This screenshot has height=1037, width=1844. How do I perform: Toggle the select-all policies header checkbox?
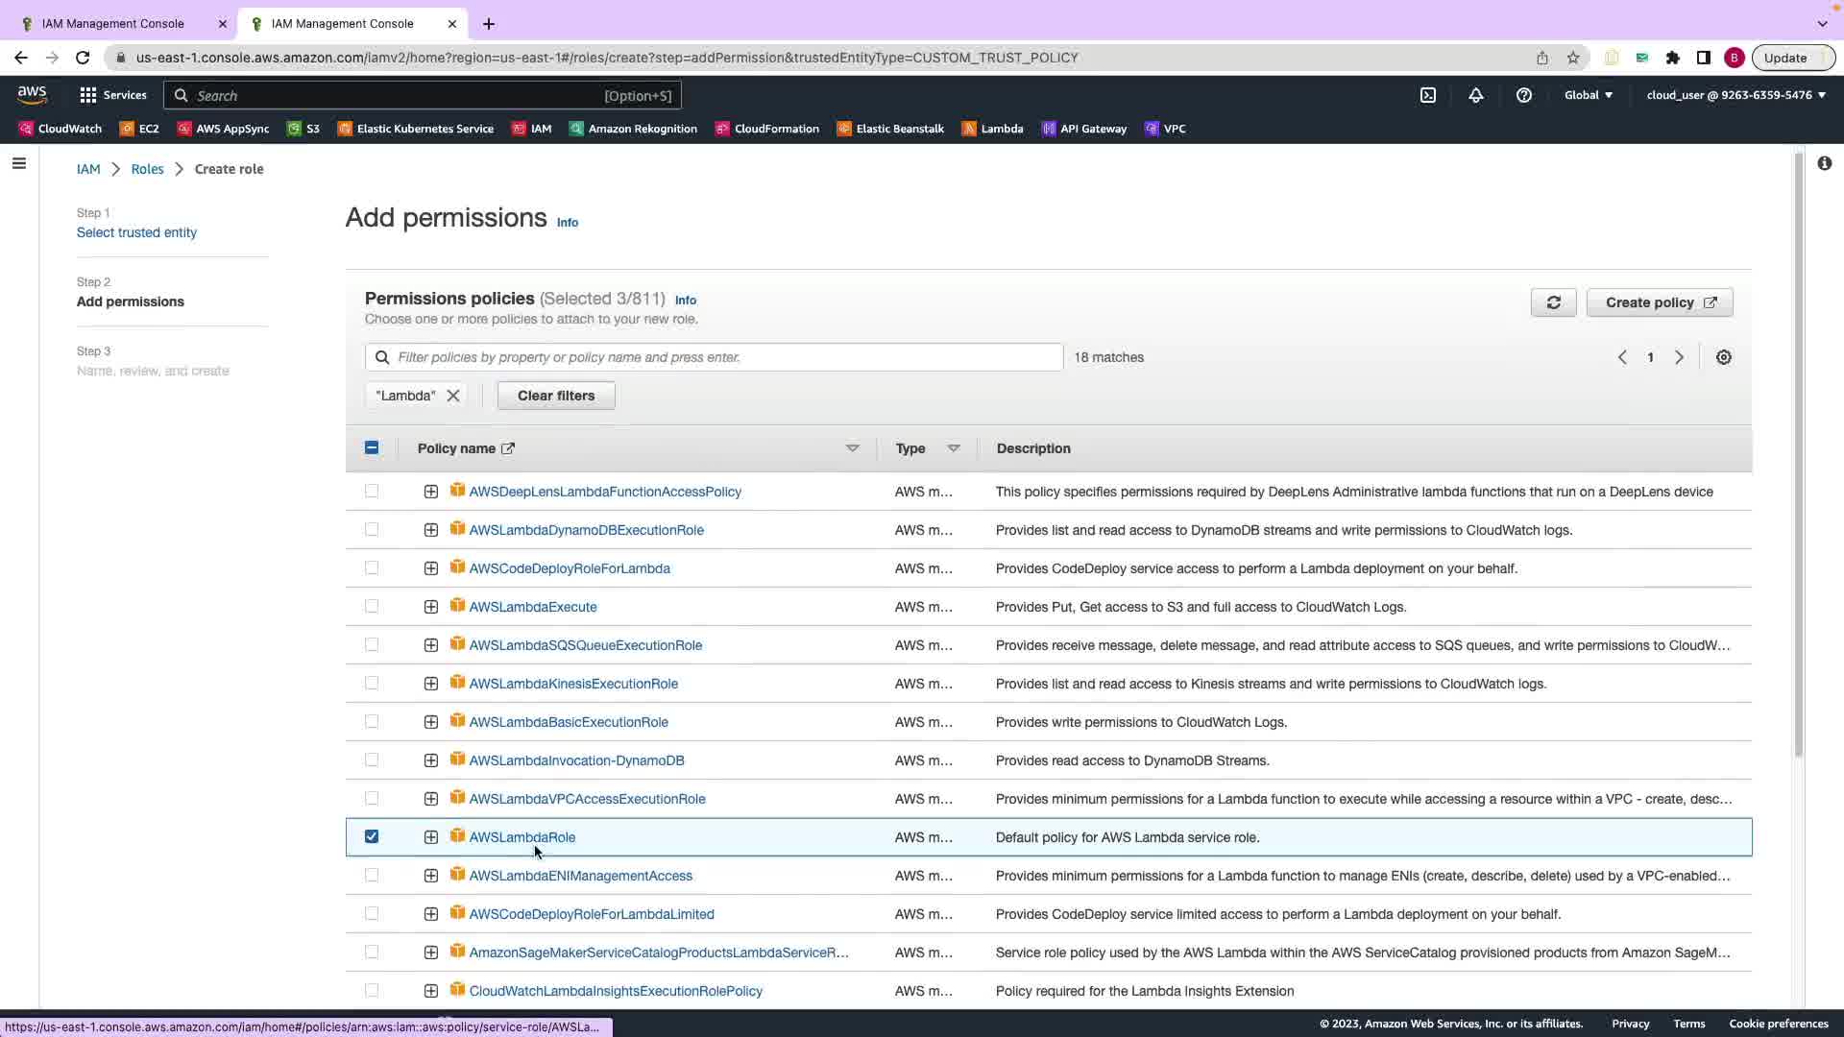click(x=372, y=447)
